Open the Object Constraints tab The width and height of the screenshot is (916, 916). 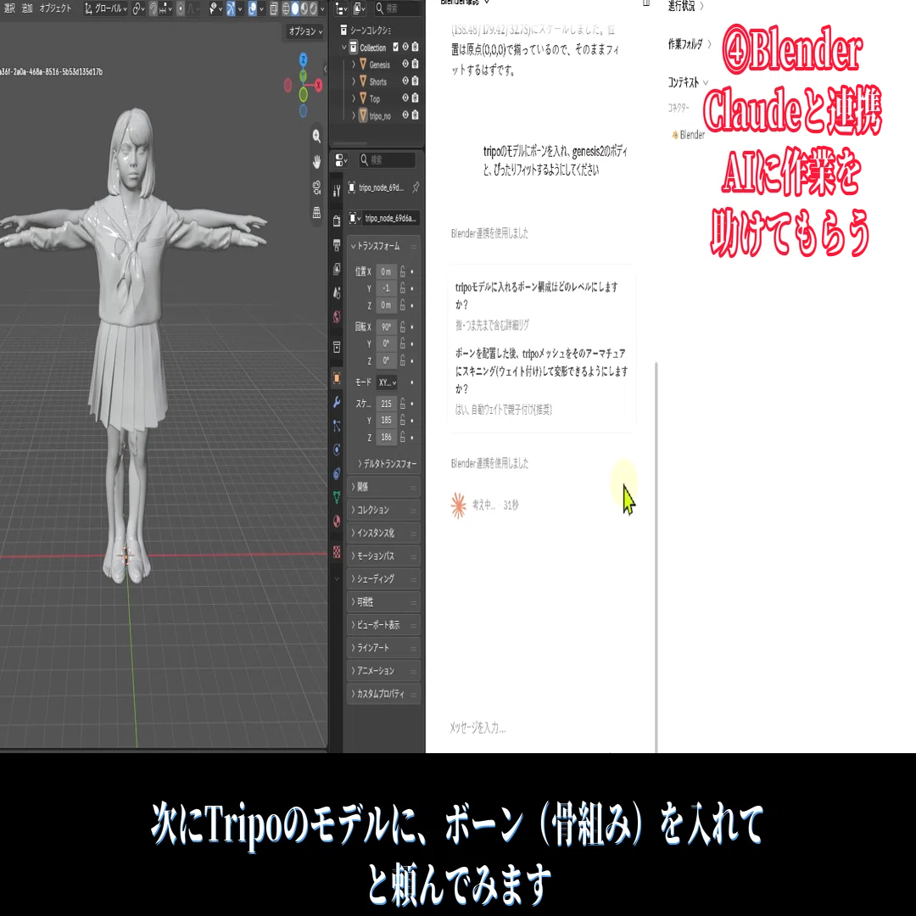click(x=337, y=473)
